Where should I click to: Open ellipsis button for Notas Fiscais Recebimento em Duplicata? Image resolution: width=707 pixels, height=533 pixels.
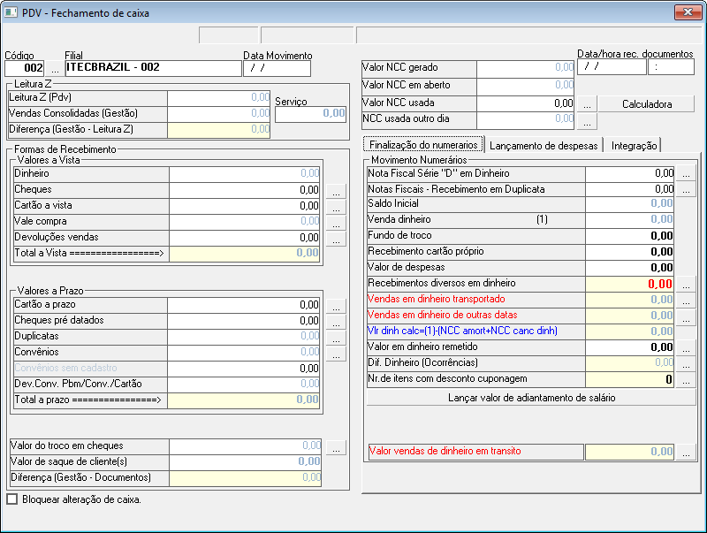[x=686, y=189]
